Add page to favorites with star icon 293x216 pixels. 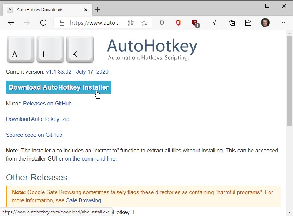click(144, 23)
